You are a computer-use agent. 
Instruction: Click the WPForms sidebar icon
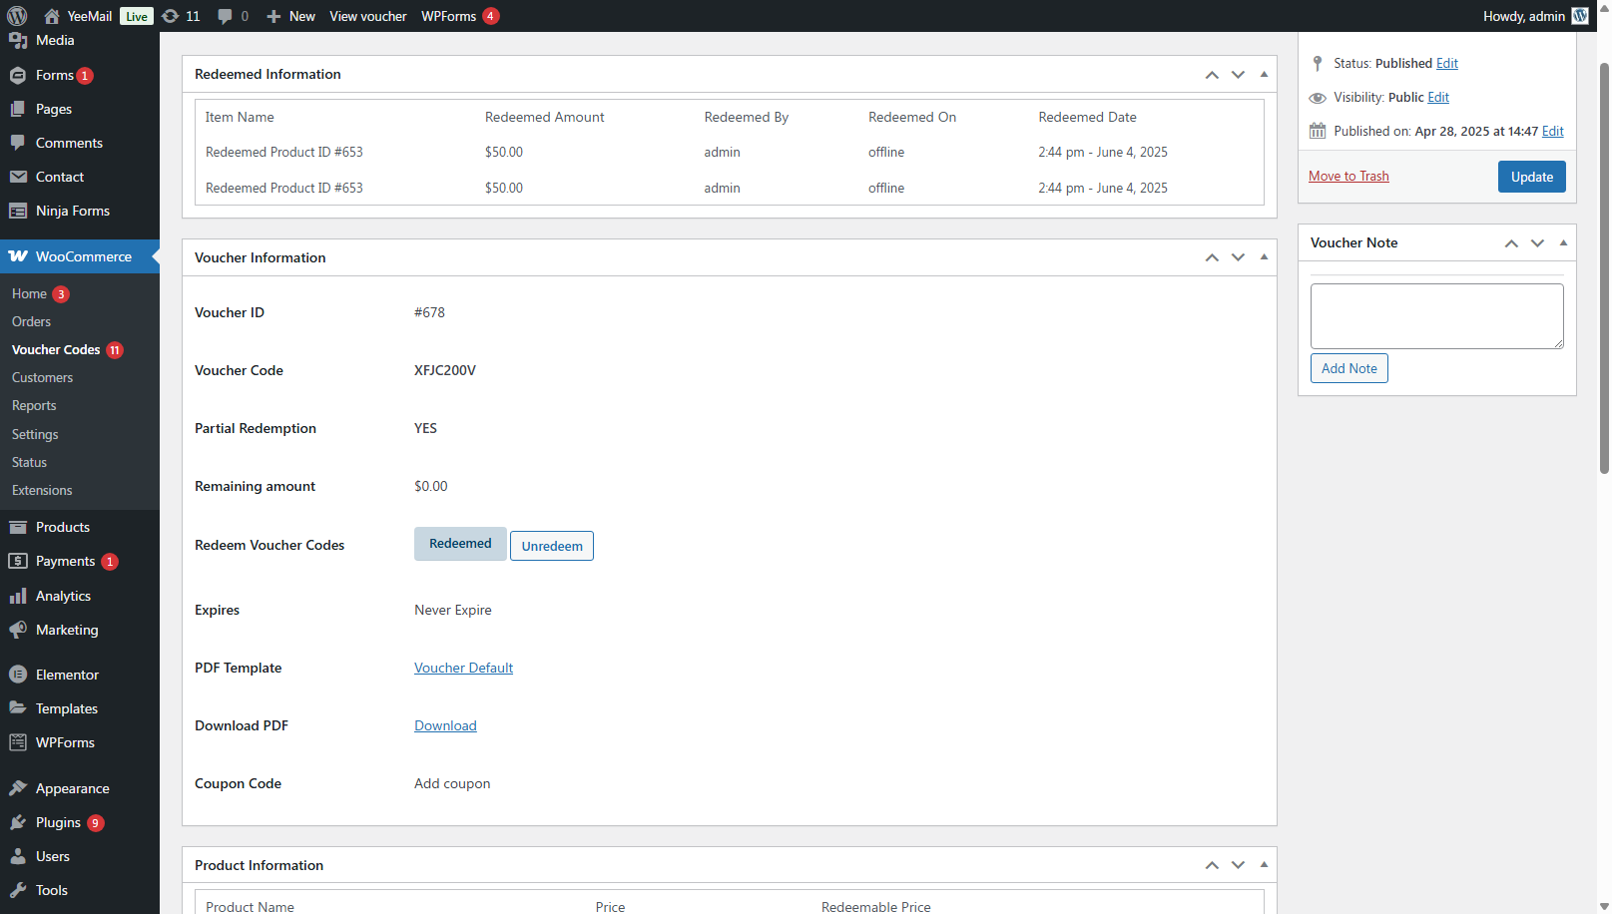tap(18, 742)
